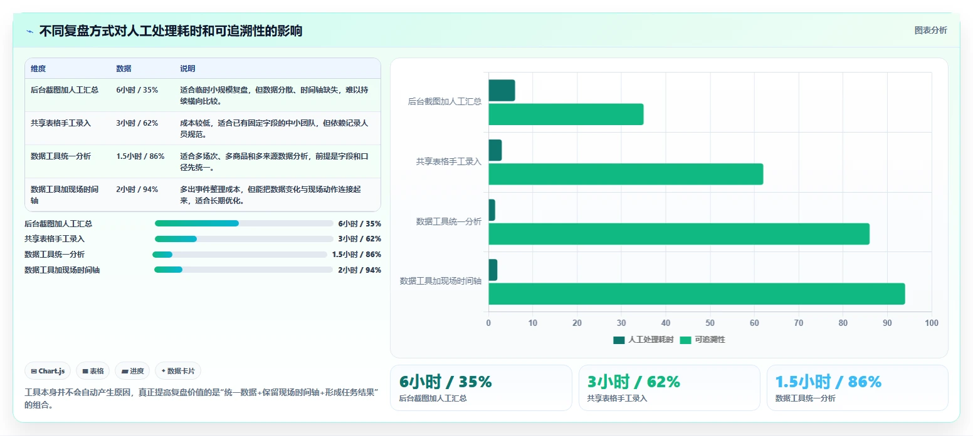The image size is (973, 436).
Task: Click the 可追溯性 bar for 共享表格手工录入
Action: [626, 174]
